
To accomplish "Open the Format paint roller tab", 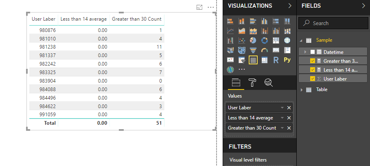I will pos(252,83).
